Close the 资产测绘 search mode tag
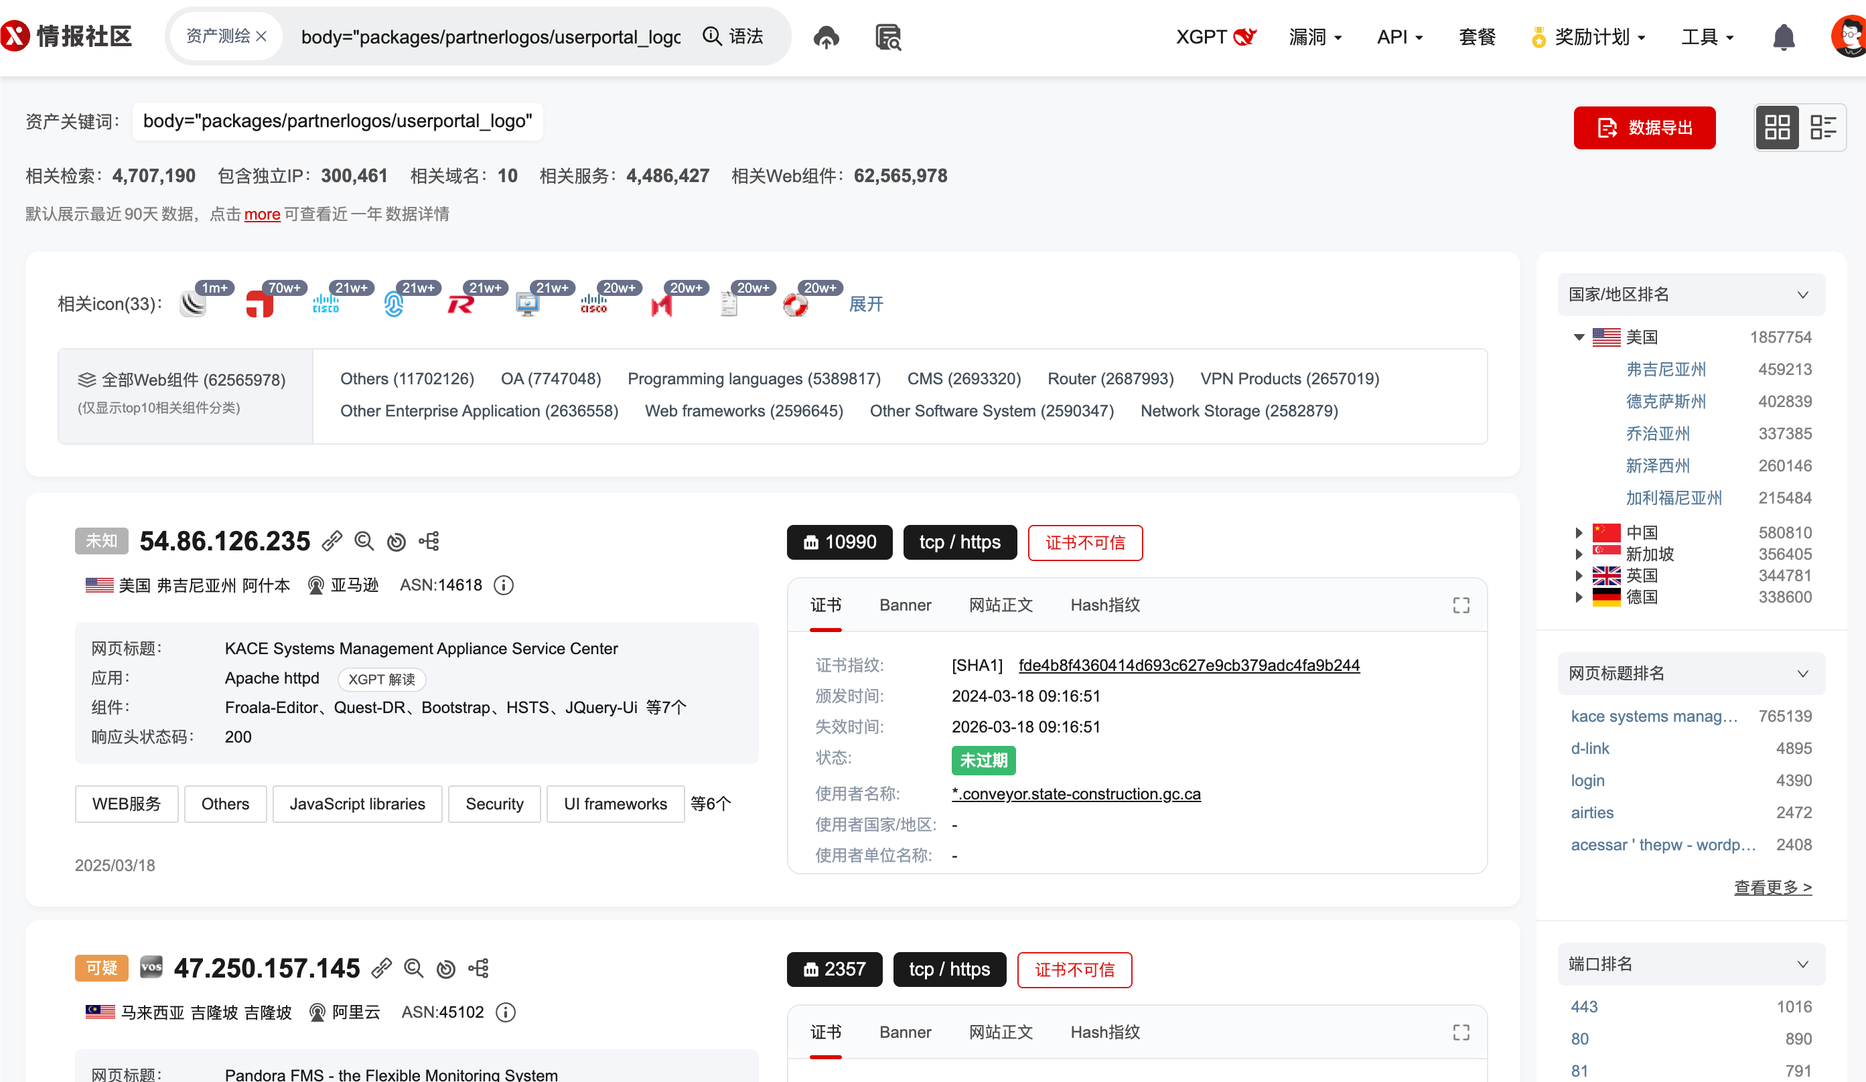 [x=261, y=36]
